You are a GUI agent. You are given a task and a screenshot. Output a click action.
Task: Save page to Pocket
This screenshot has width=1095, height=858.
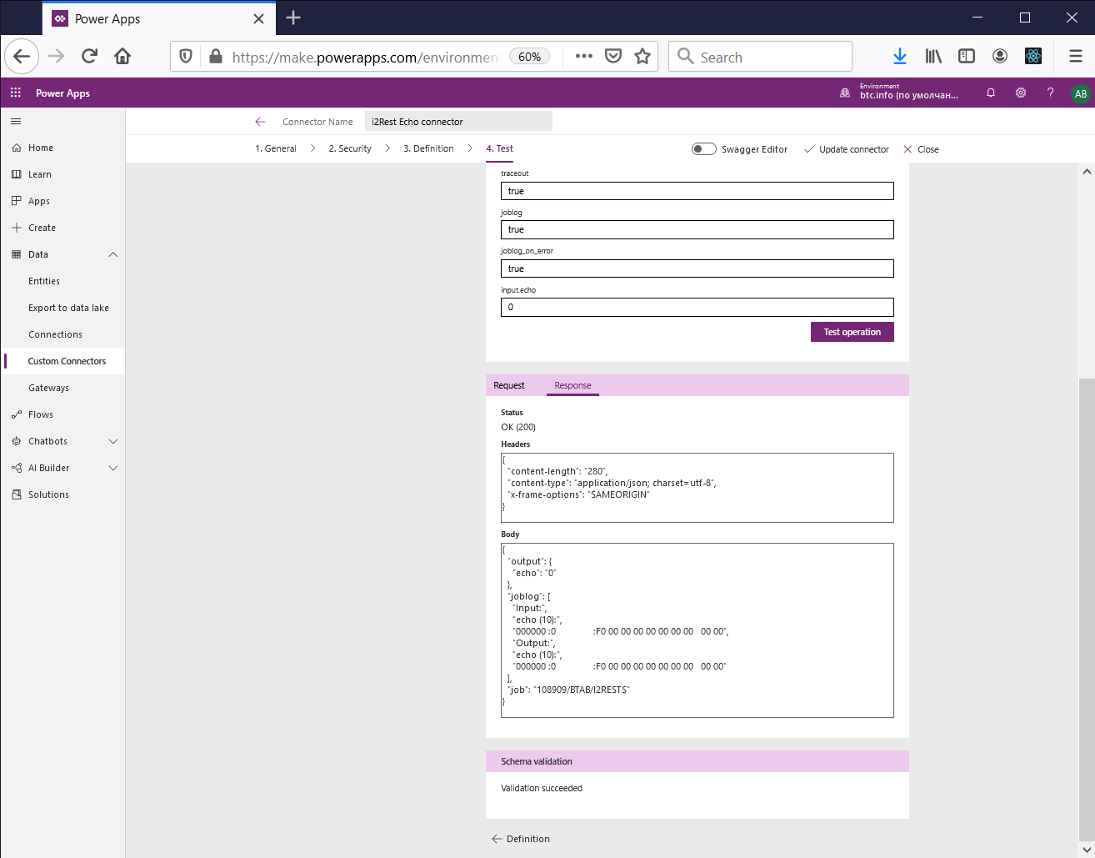click(613, 57)
